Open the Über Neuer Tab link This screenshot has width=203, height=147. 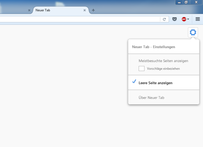coord(151,98)
